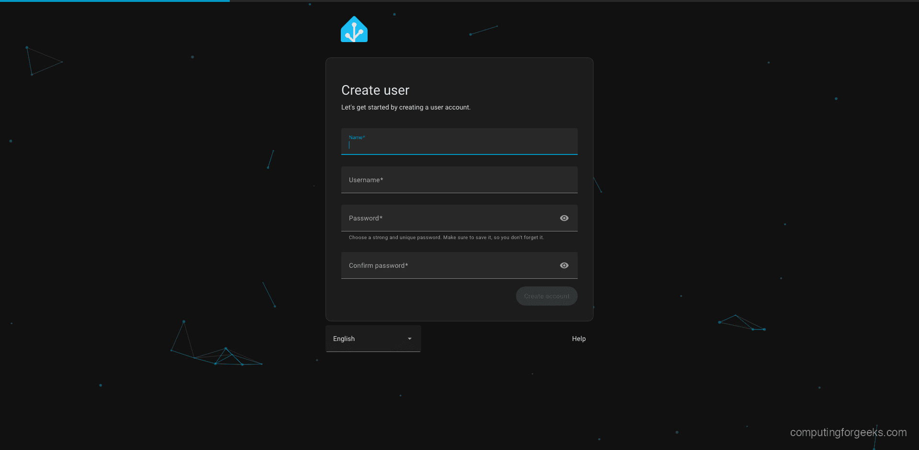Click the language selector chevron arrow
The width and height of the screenshot is (919, 450).
[409, 339]
